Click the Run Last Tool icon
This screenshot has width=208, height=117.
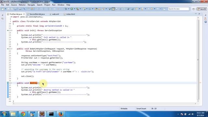click(77, 9)
